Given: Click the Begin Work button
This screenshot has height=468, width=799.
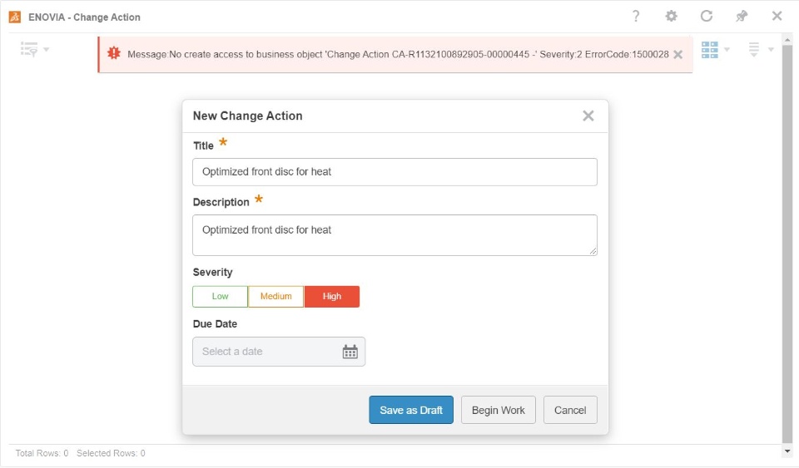Looking at the screenshot, I should 498,410.
